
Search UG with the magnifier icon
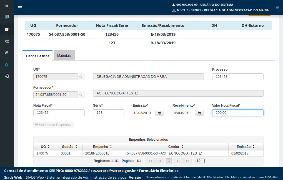pos(81,77)
